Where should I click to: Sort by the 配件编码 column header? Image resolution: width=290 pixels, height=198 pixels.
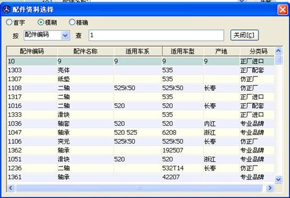pyautogui.click(x=32, y=51)
